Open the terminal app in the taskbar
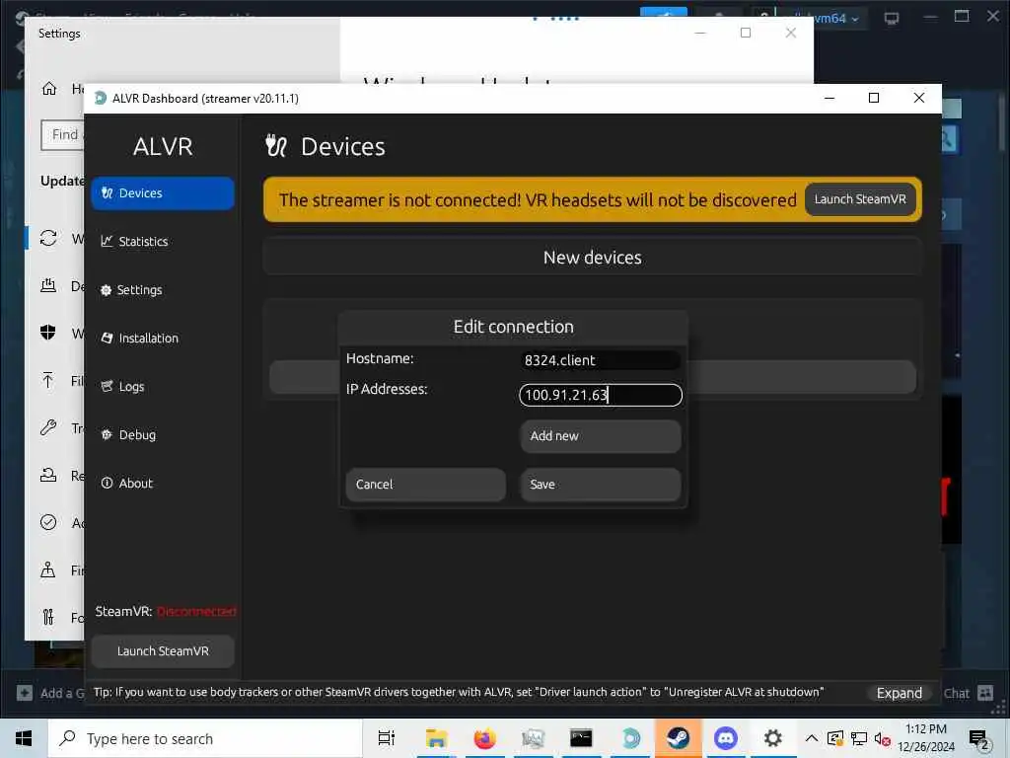Image resolution: width=1010 pixels, height=758 pixels. pyautogui.click(x=581, y=738)
